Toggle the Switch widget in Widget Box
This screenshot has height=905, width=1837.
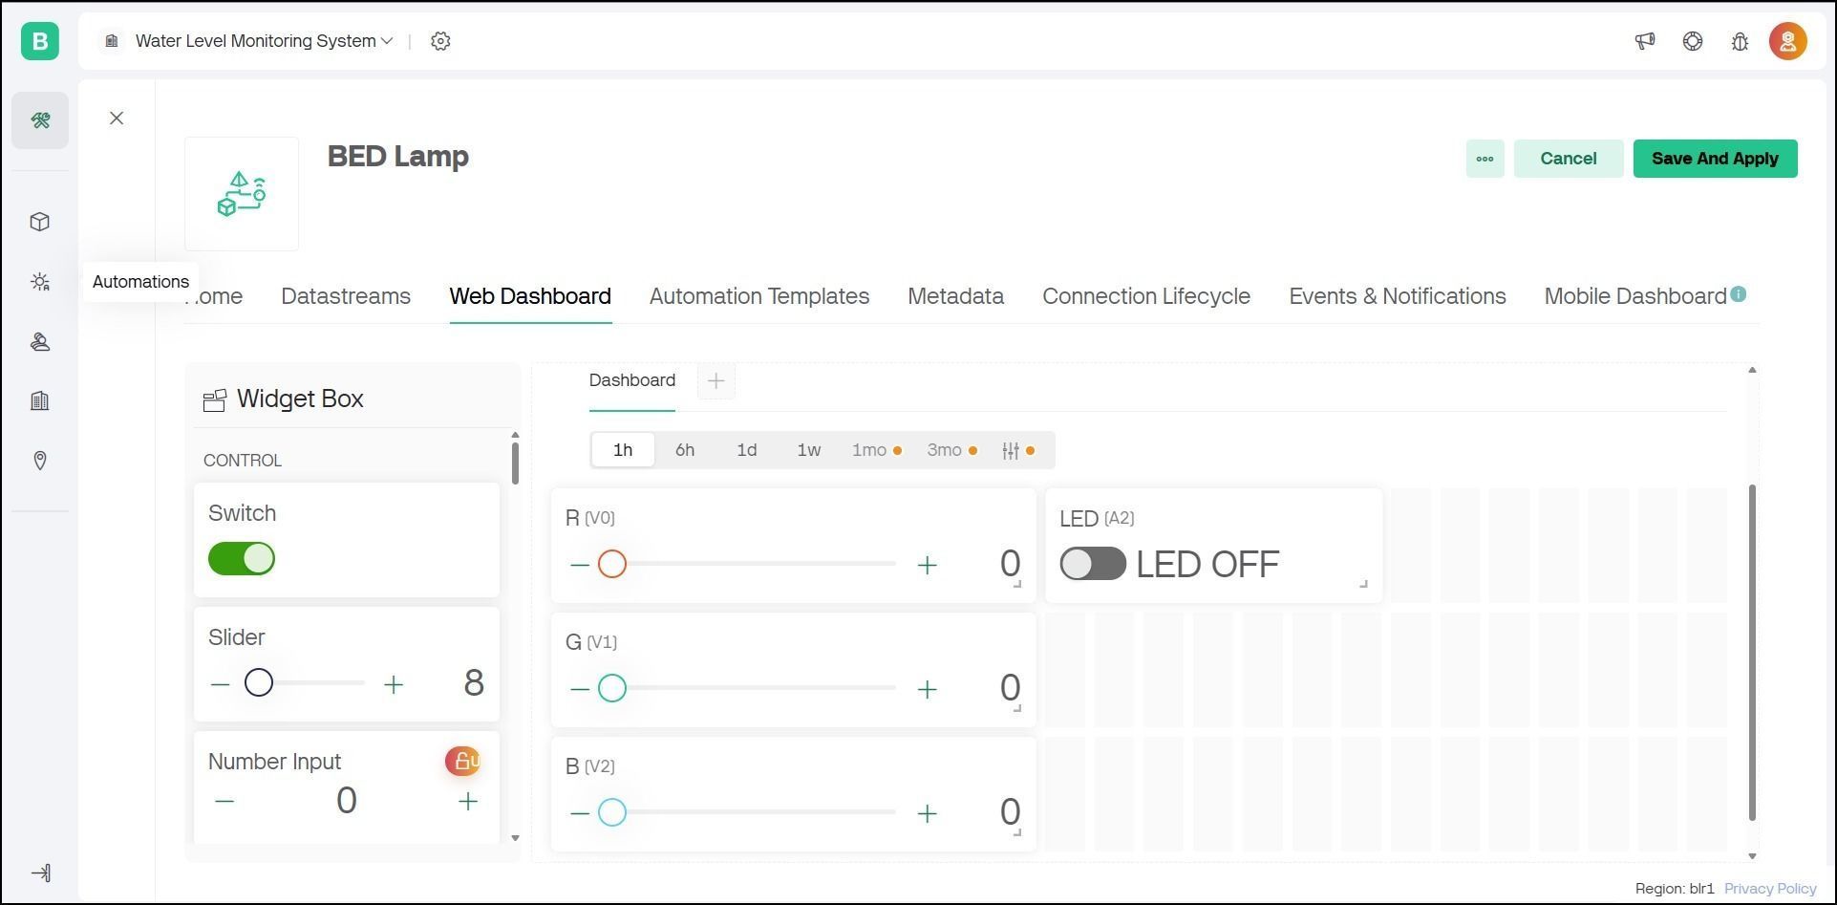242,559
